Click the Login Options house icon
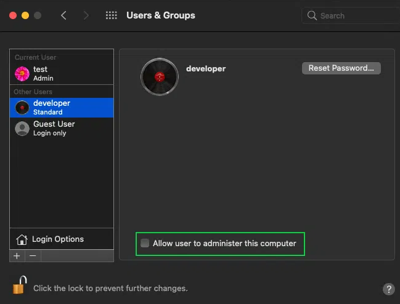Viewport: 400px width, 304px height. tap(22, 239)
